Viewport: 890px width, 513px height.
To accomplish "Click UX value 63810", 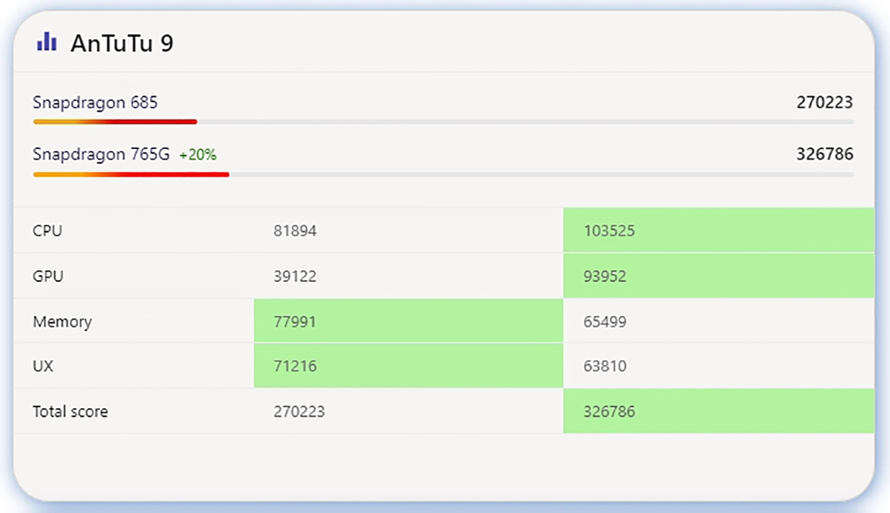I will pos(605,366).
